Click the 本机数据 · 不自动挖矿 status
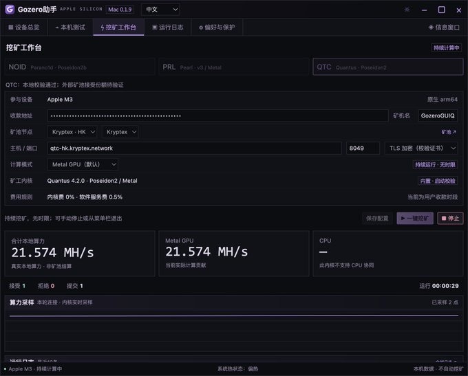The width and height of the screenshot is (468, 376). tap(438, 369)
